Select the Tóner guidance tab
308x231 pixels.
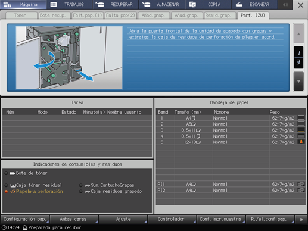pyautogui.click(x=21, y=15)
